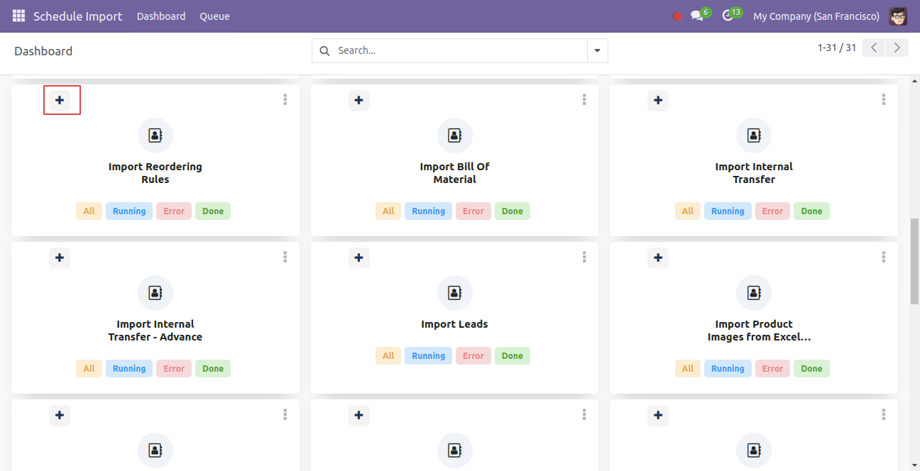Viewport: 920px width, 471px height.
Task: Show Running jobs for Import Internal Transfer - Advance
Action: click(x=129, y=368)
